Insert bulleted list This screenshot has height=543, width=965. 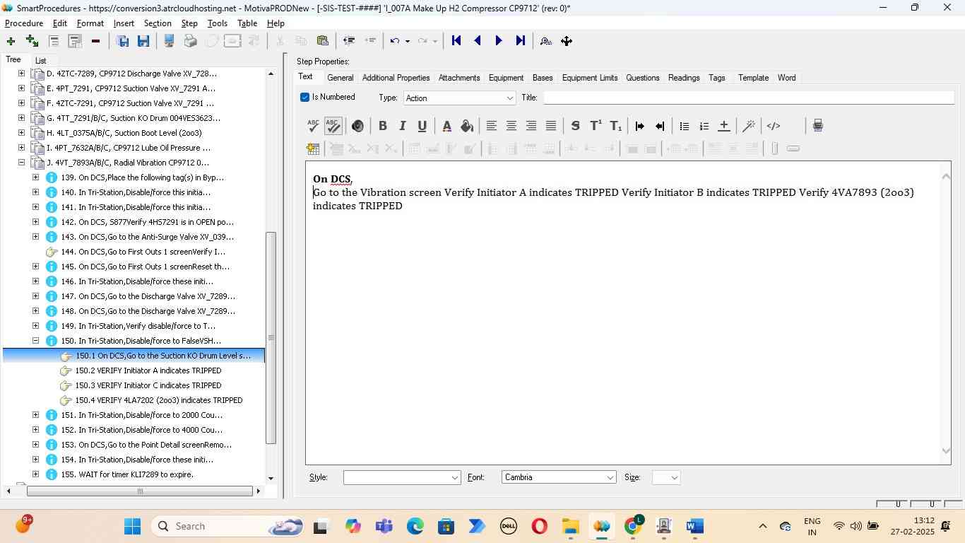point(684,126)
